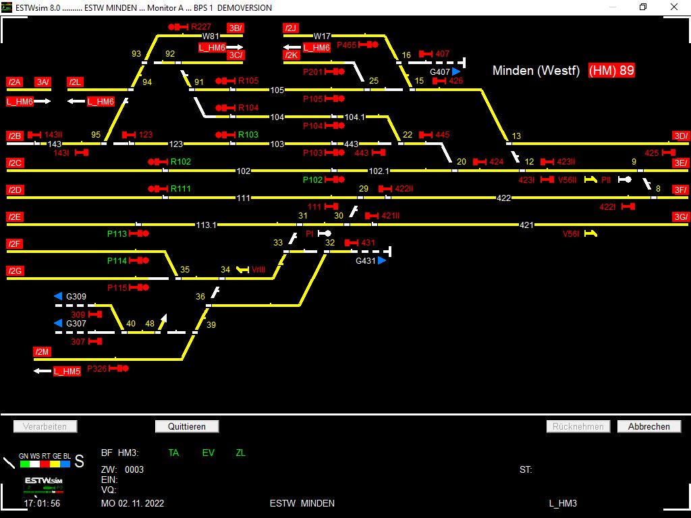Click the red 3D/ track exit label

tap(681, 136)
